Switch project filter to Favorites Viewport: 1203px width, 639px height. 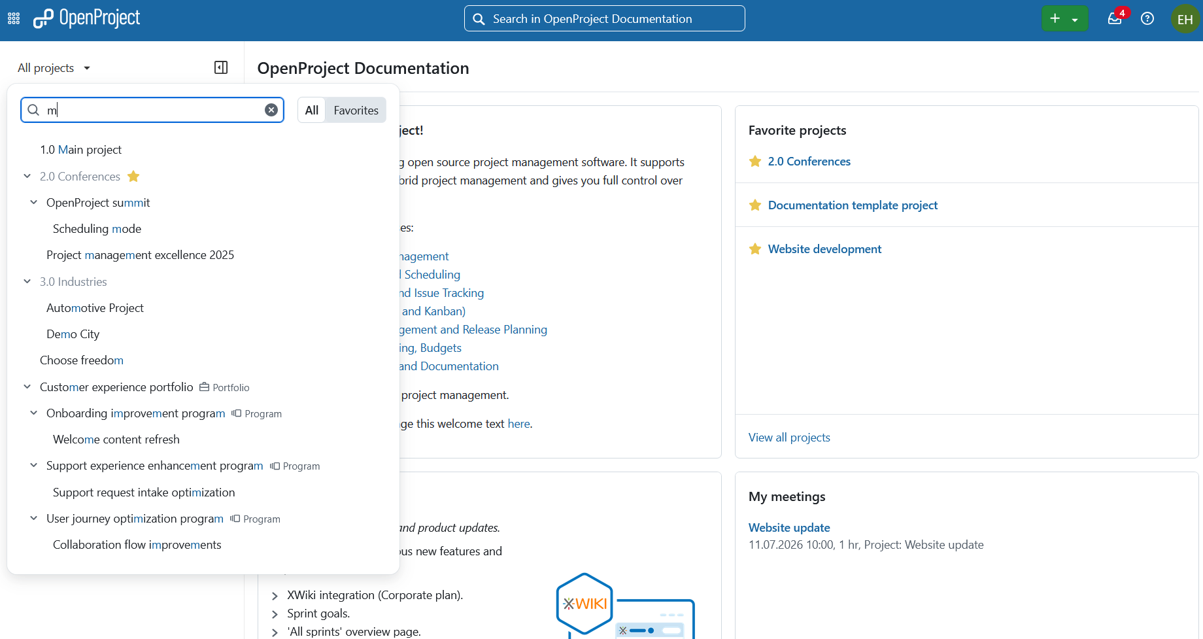(356, 110)
